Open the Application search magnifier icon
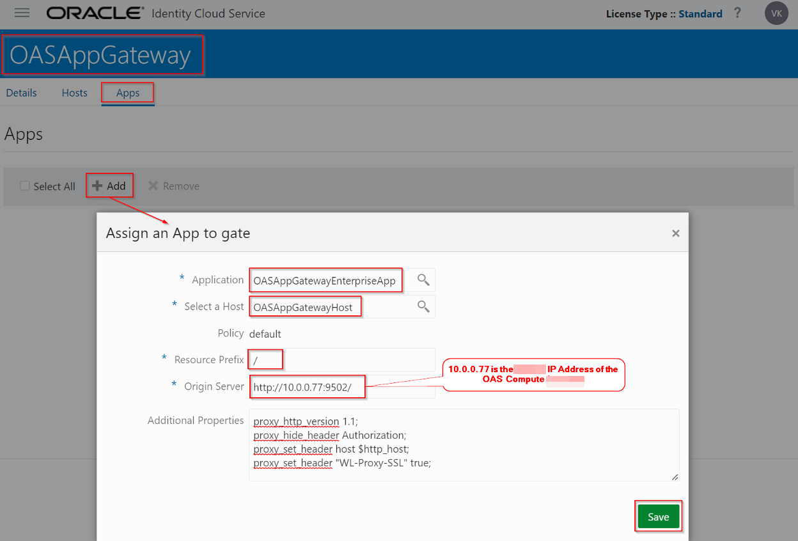Image resolution: width=798 pixels, height=541 pixels. point(422,279)
